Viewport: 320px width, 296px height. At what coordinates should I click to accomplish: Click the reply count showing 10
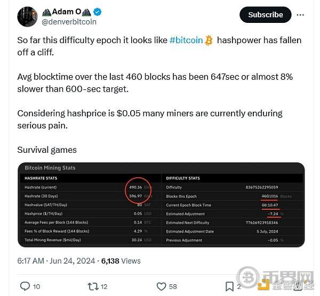pyautogui.click(x=36, y=286)
